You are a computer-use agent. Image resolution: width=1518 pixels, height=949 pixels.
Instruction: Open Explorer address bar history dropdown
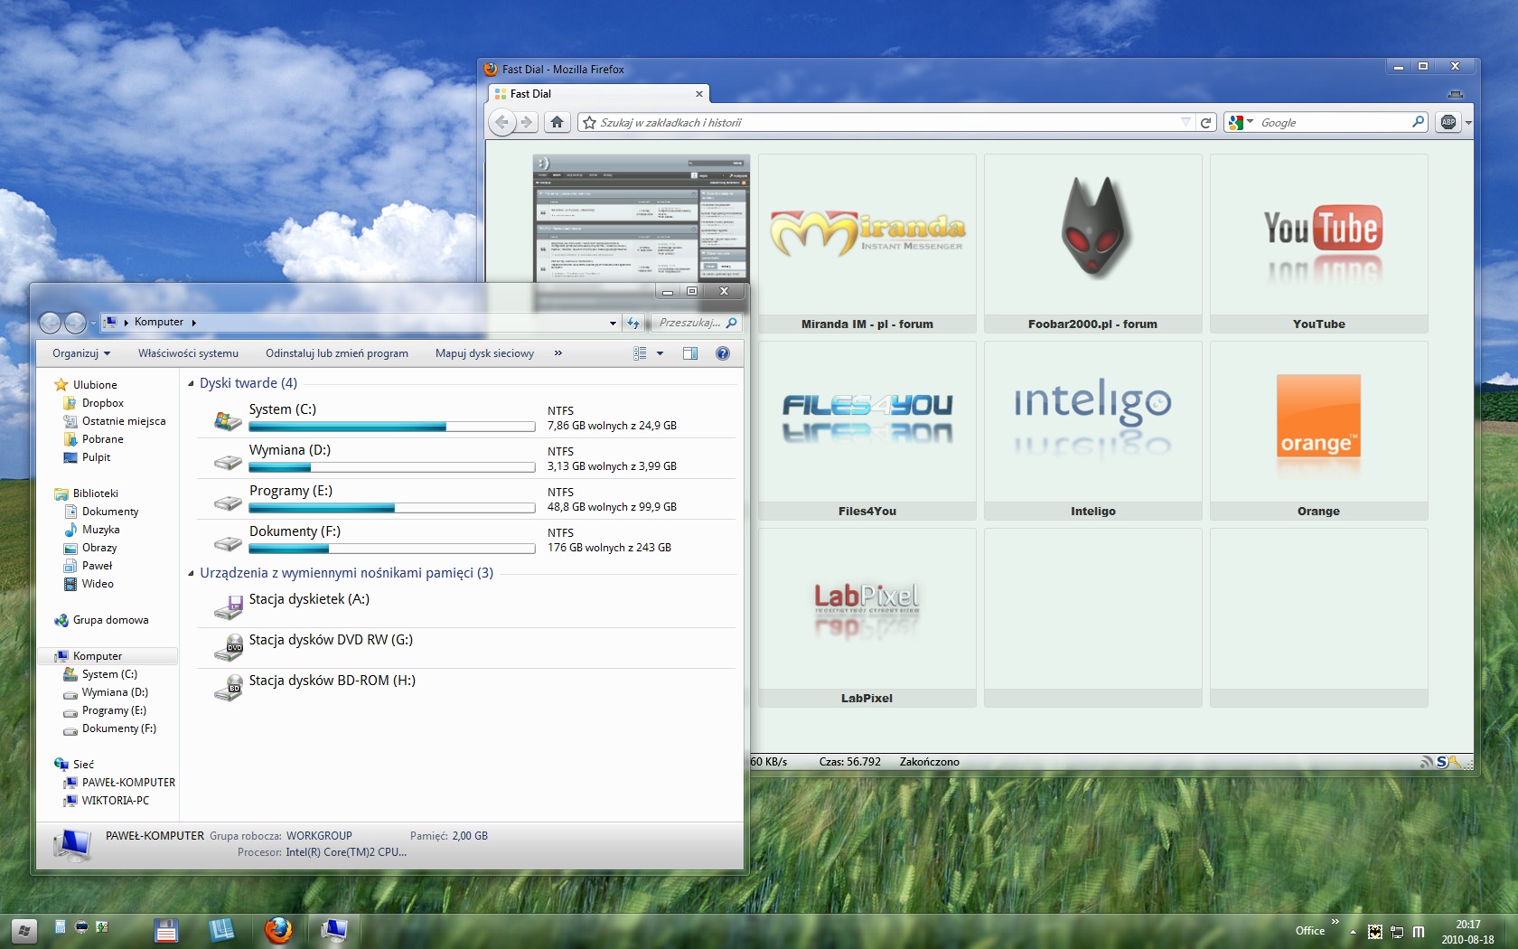point(613,323)
